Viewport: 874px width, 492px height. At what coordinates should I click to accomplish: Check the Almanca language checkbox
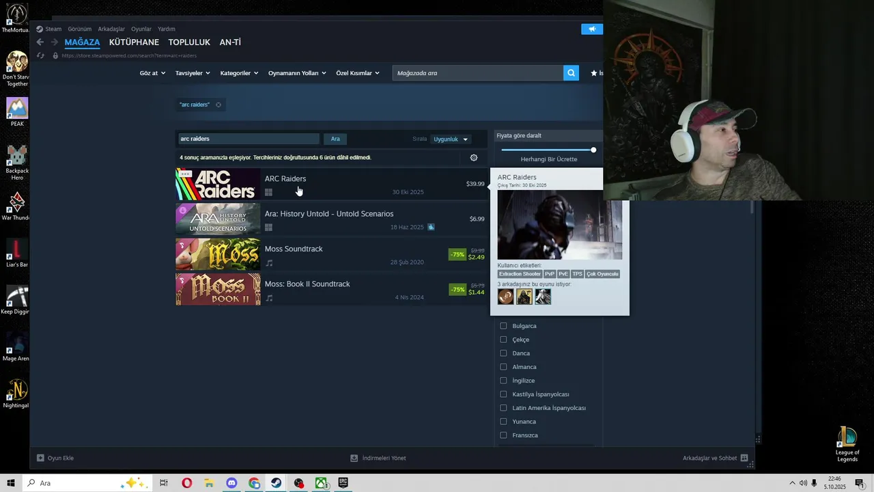tap(503, 367)
